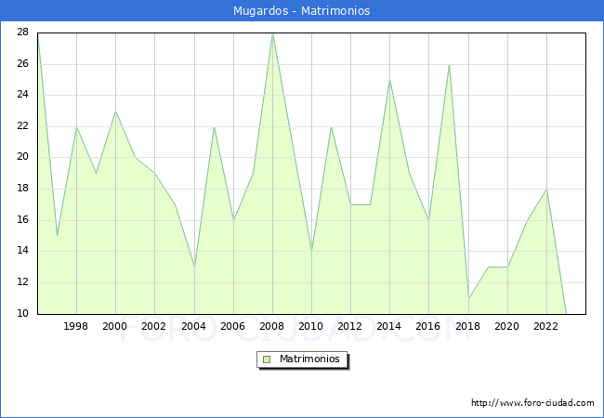Click the x-axis label 2008
The image size is (604, 418).
point(272,326)
